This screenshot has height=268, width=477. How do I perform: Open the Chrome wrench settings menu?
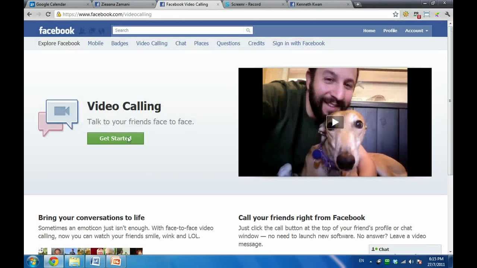(x=447, y=14)
